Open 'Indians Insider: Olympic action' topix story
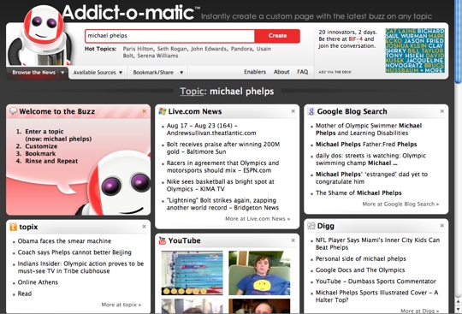The height and width of the screenshot is (314, 462). click(x=80, y=268)
